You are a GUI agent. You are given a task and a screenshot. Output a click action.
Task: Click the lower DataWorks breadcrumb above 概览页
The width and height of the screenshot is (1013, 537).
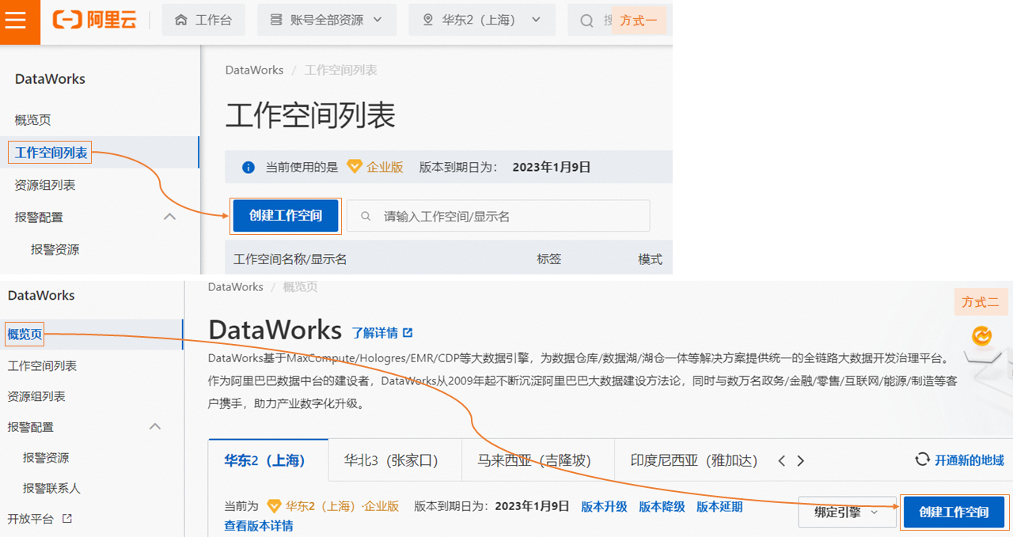[236, 286]
